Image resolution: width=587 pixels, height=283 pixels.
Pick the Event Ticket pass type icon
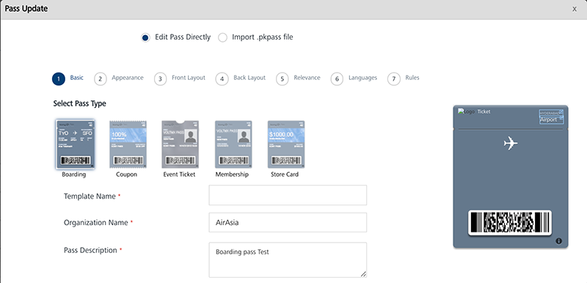[180, 144]
